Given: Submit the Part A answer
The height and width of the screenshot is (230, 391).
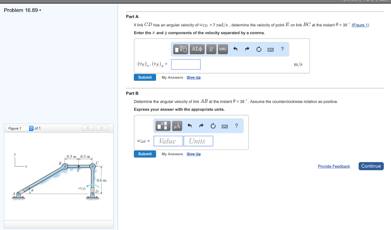Looking at the screenshot, I should pyautogui.click(x=145, y=77).
